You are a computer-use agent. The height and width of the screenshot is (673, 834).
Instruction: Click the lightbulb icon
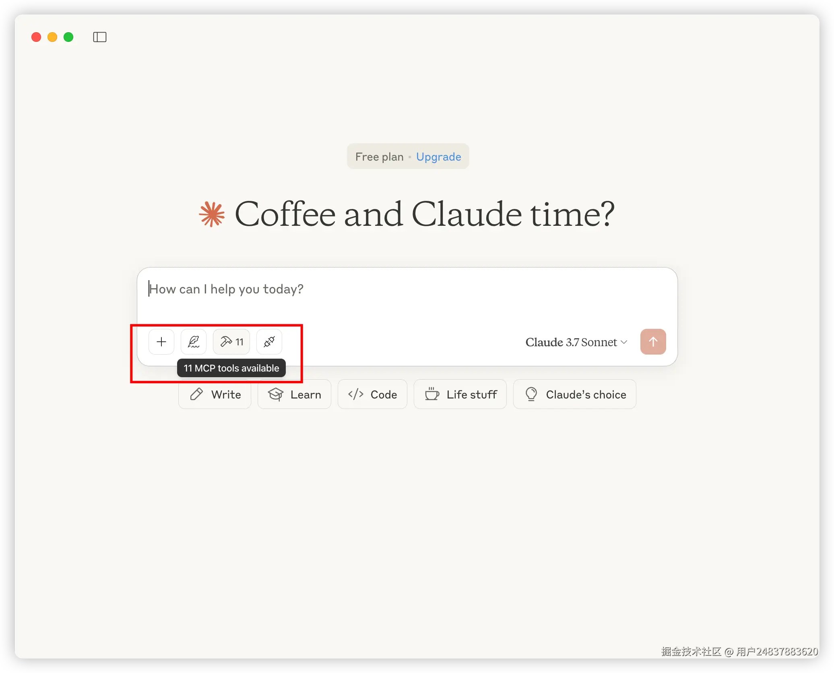click(x=531, y=394)
